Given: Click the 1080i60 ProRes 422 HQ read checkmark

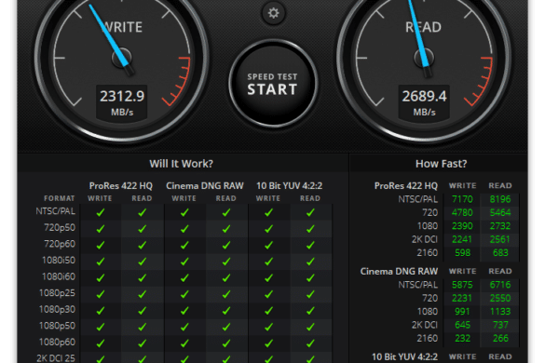Looking at the screenshot, I should [143, 277].
